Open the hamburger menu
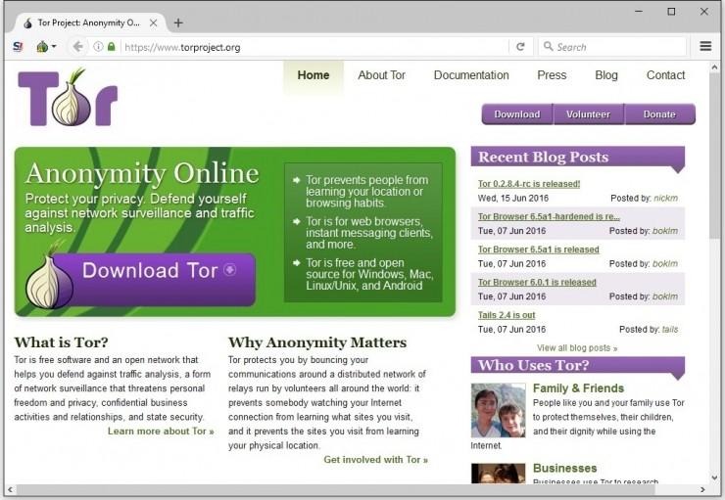 (705, 46)
